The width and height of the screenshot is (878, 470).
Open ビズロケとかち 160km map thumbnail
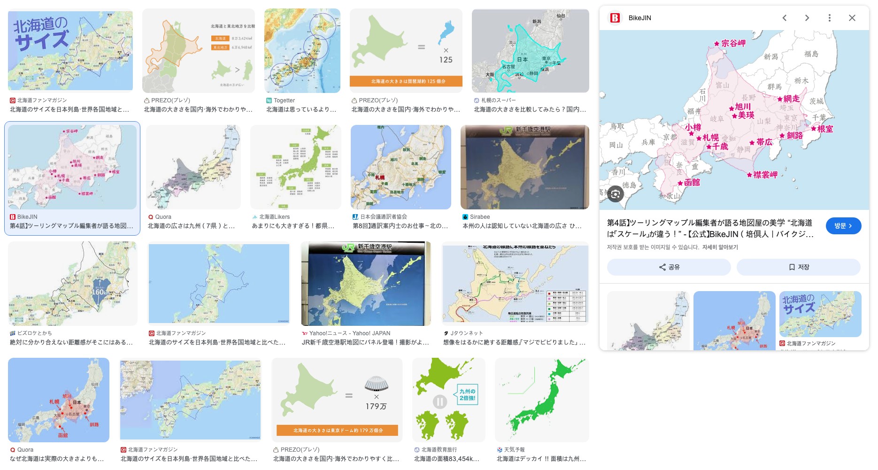coord(73,284)
